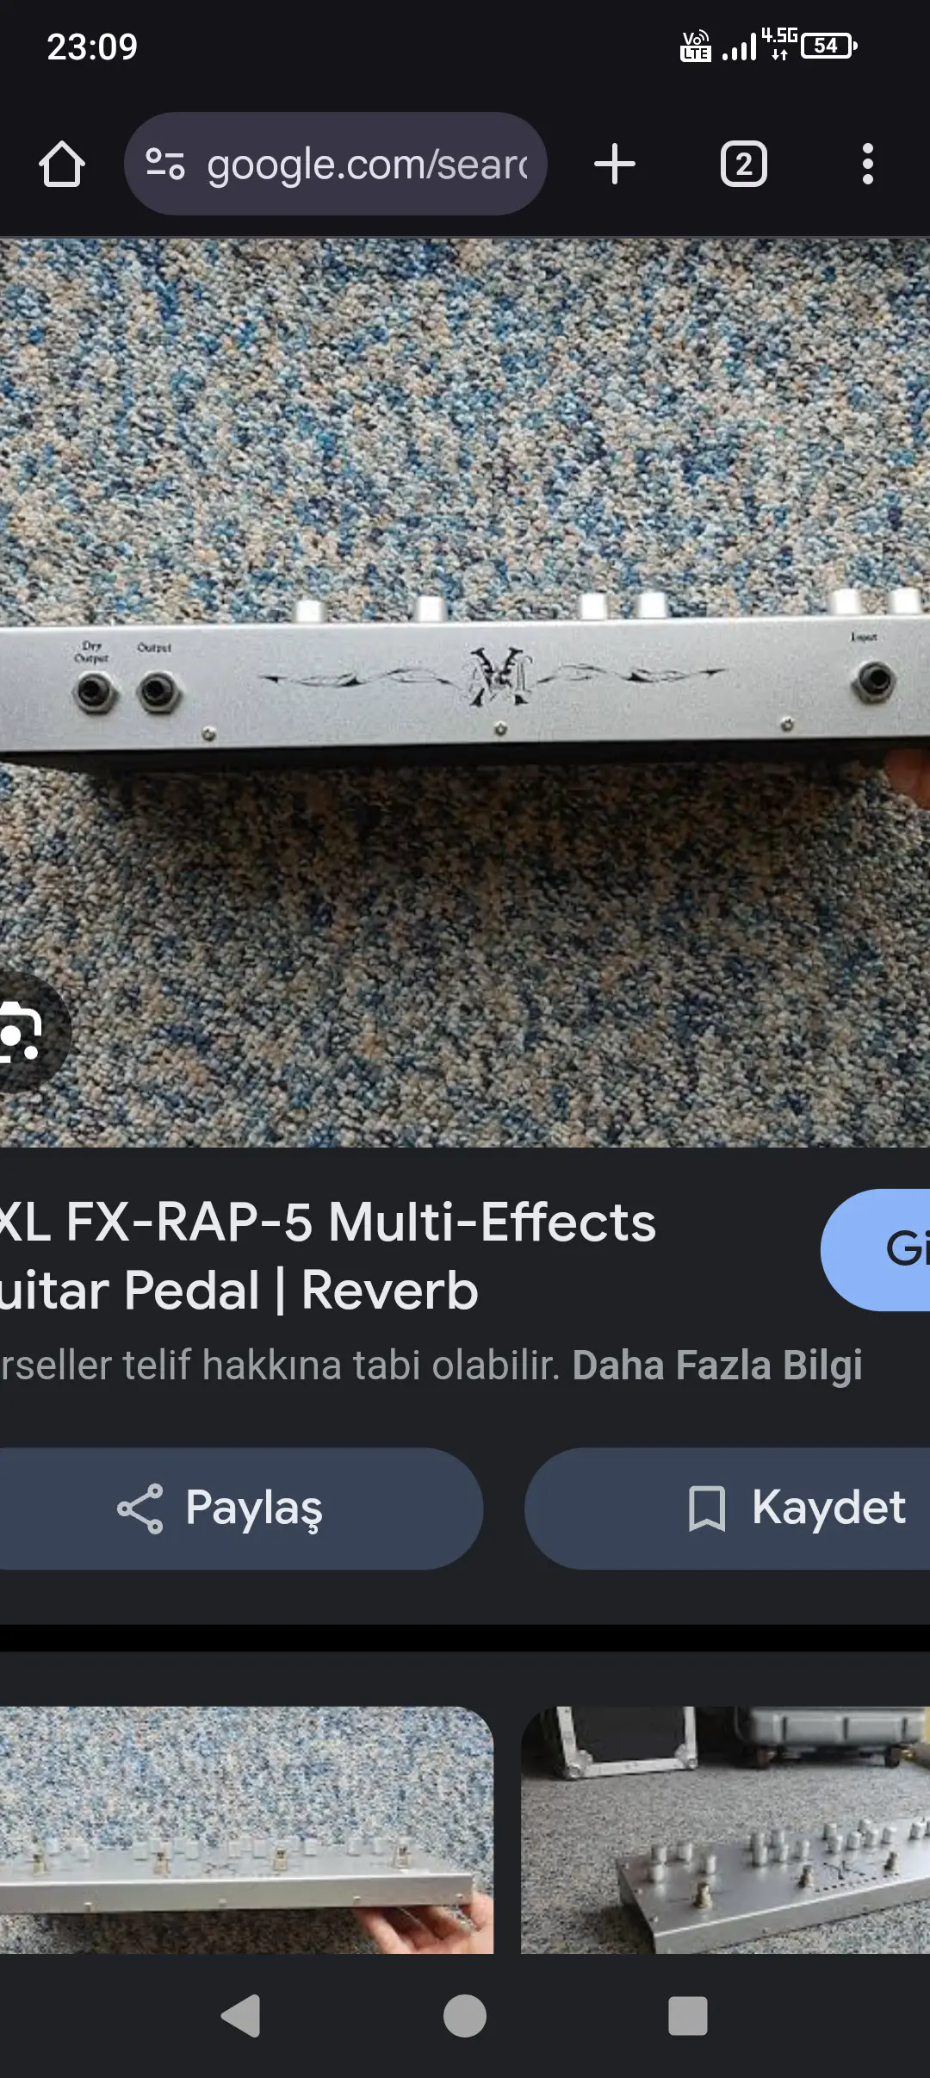Click the google.com/search address bar
Viewport: 930px width, 2078px height.
click(x=336, y=164)
